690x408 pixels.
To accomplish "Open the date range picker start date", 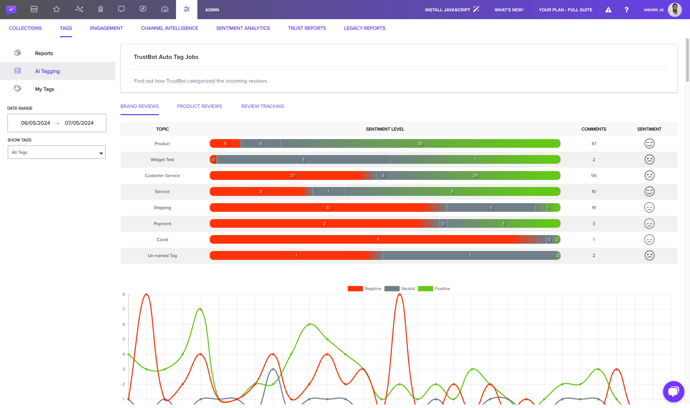I will 36,123.
